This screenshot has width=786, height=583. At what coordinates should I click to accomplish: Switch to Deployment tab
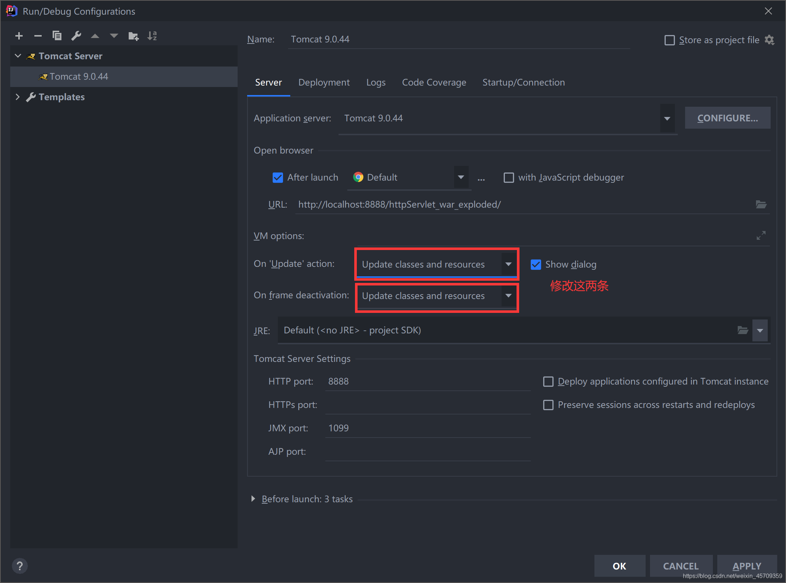coord(324,83)
